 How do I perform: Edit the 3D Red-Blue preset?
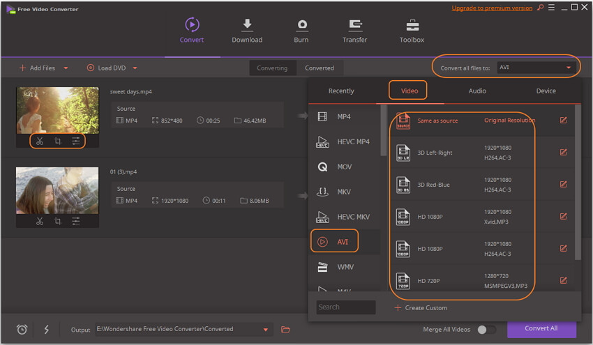pos(564,185)
